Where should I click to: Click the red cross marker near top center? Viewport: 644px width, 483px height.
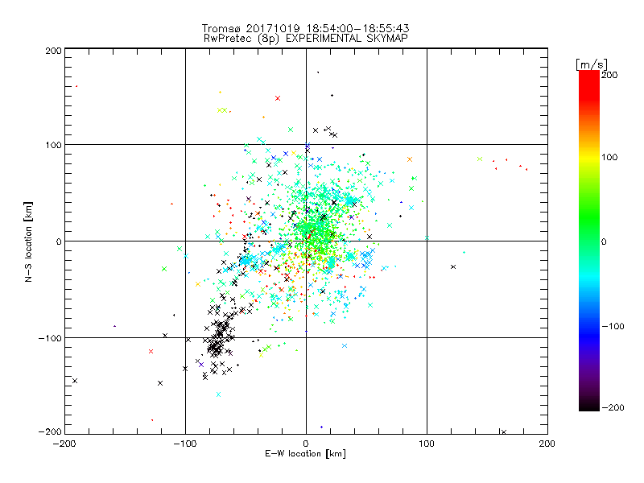click(278, 98)
